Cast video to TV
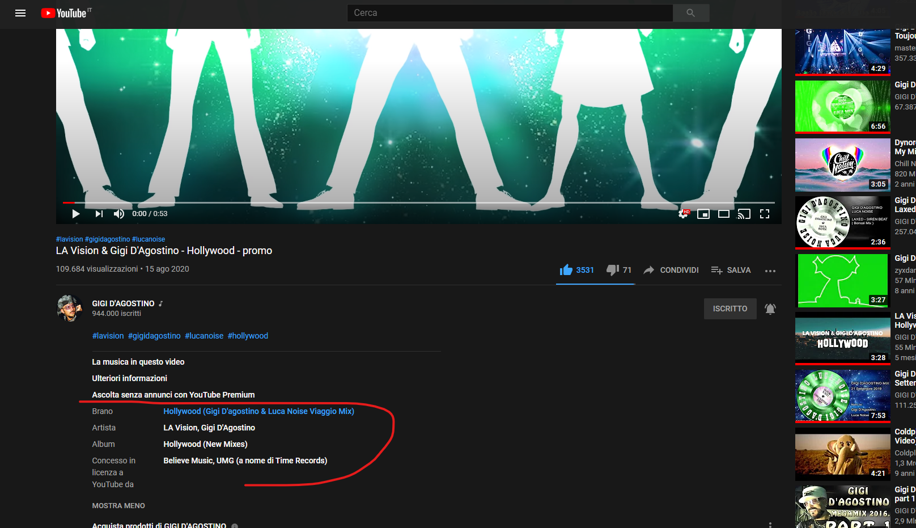Image resolution: width=916 pixels, height=528 pixels. pos(744,214)
